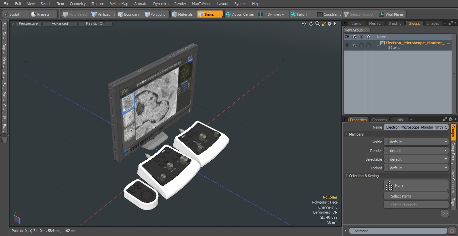
Task: Switch to the Images tab
Action: pyautogui.click(x=433, y=23)
